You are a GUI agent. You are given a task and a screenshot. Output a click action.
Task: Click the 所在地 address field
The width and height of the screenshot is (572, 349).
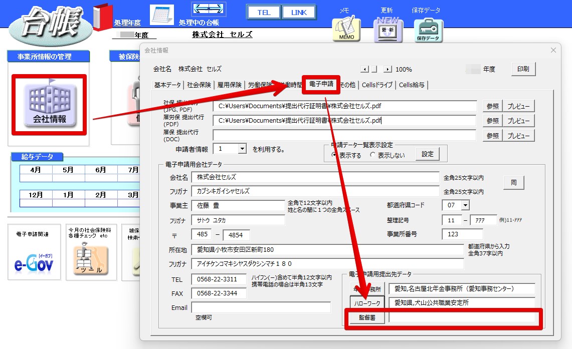click(x=327, y=249)
